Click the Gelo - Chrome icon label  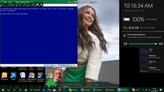click(32, 68)
